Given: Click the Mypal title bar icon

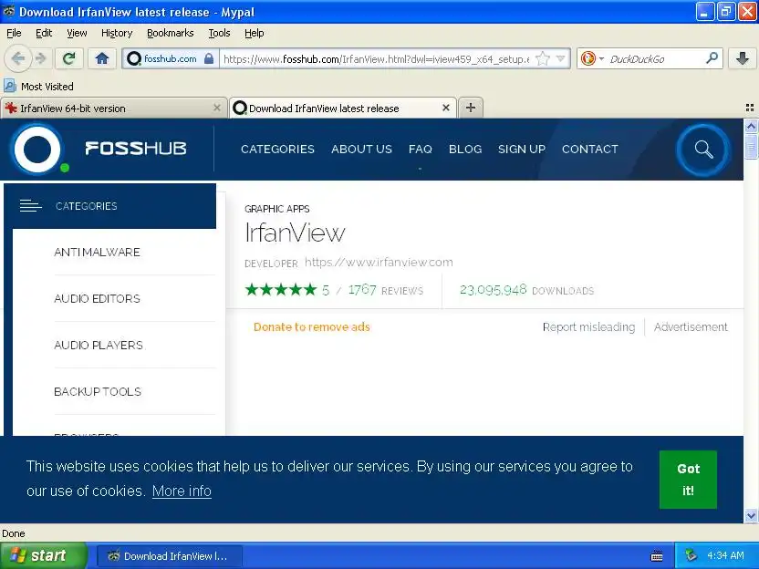Looking at the screenshot, I should point(9,11).
